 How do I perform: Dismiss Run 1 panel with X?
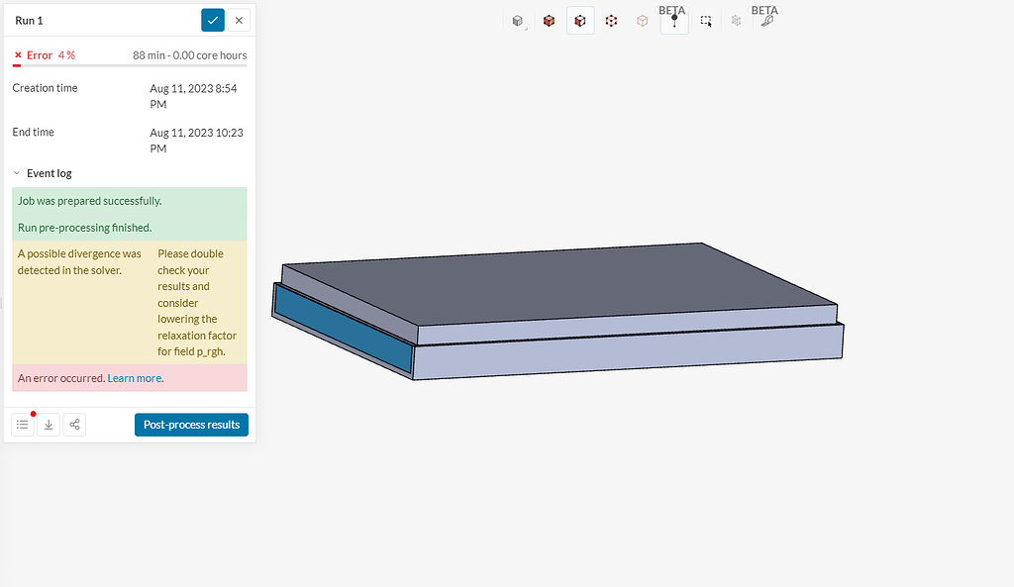tap(236, 20)
